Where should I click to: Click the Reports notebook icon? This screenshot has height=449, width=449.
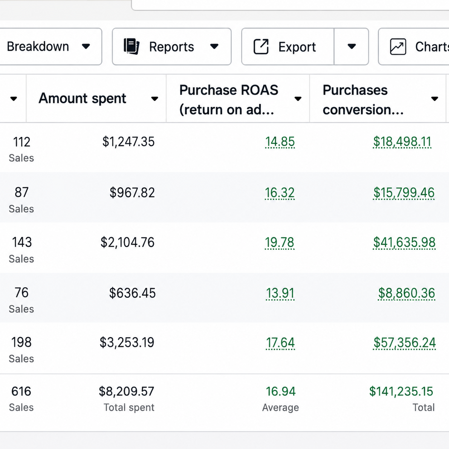[x=131, y=47]
